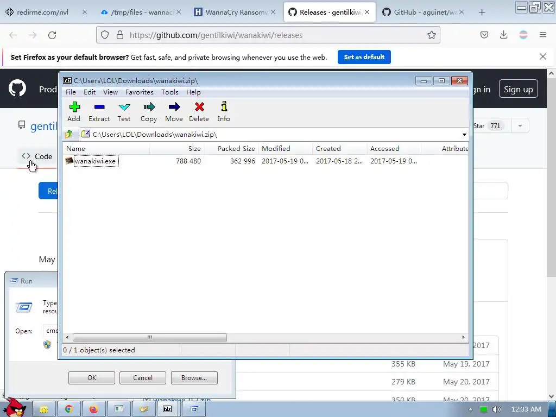Image resolution: width=556 pixels, height=417 pixels.
Task: Show Firefox downloads panel
Action: tap(503, 35)
